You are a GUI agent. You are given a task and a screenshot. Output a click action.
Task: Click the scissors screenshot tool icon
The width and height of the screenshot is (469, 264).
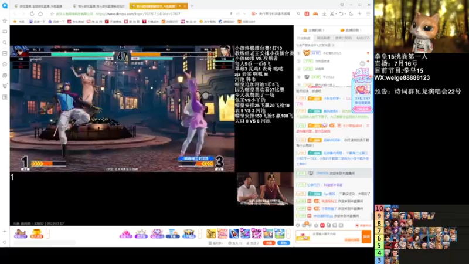click(332, 13)
